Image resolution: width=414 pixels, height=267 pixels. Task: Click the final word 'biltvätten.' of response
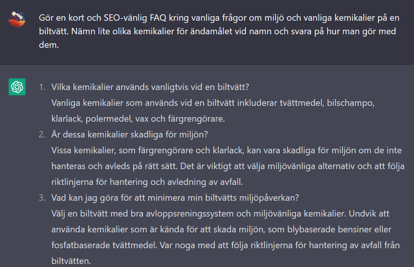(71, 261)
